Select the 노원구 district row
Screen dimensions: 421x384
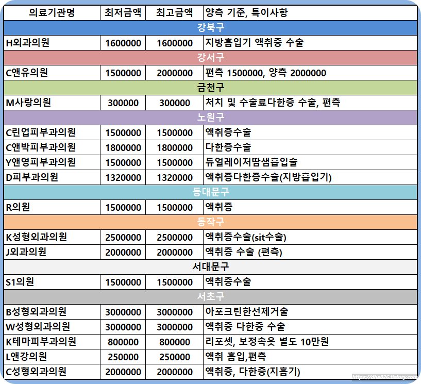pos(210,117)
